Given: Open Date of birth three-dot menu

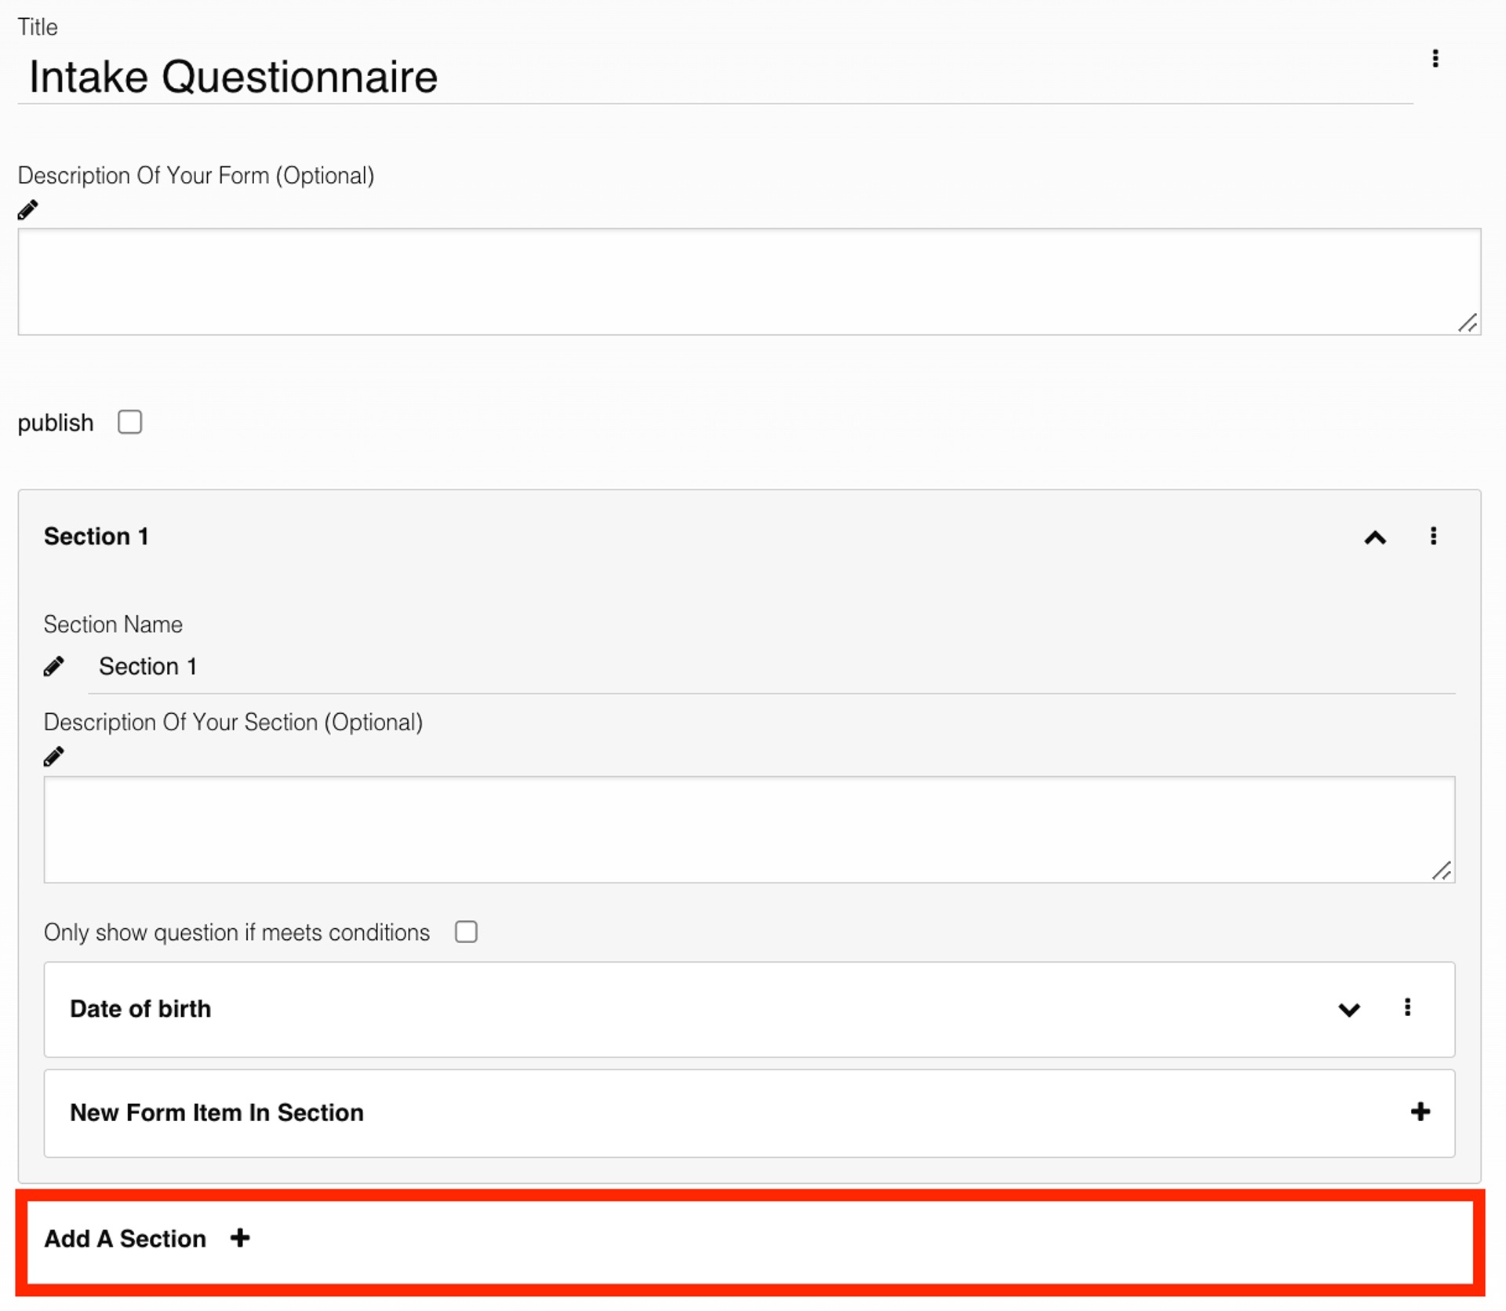Looking at the screenshot, I should click(x=1407, y=1007).
